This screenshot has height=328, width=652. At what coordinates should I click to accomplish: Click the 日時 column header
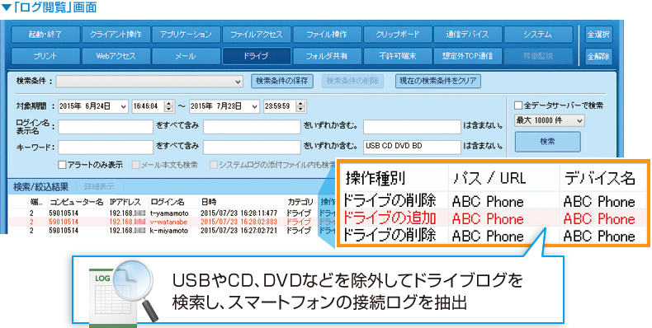click(208, 202)
